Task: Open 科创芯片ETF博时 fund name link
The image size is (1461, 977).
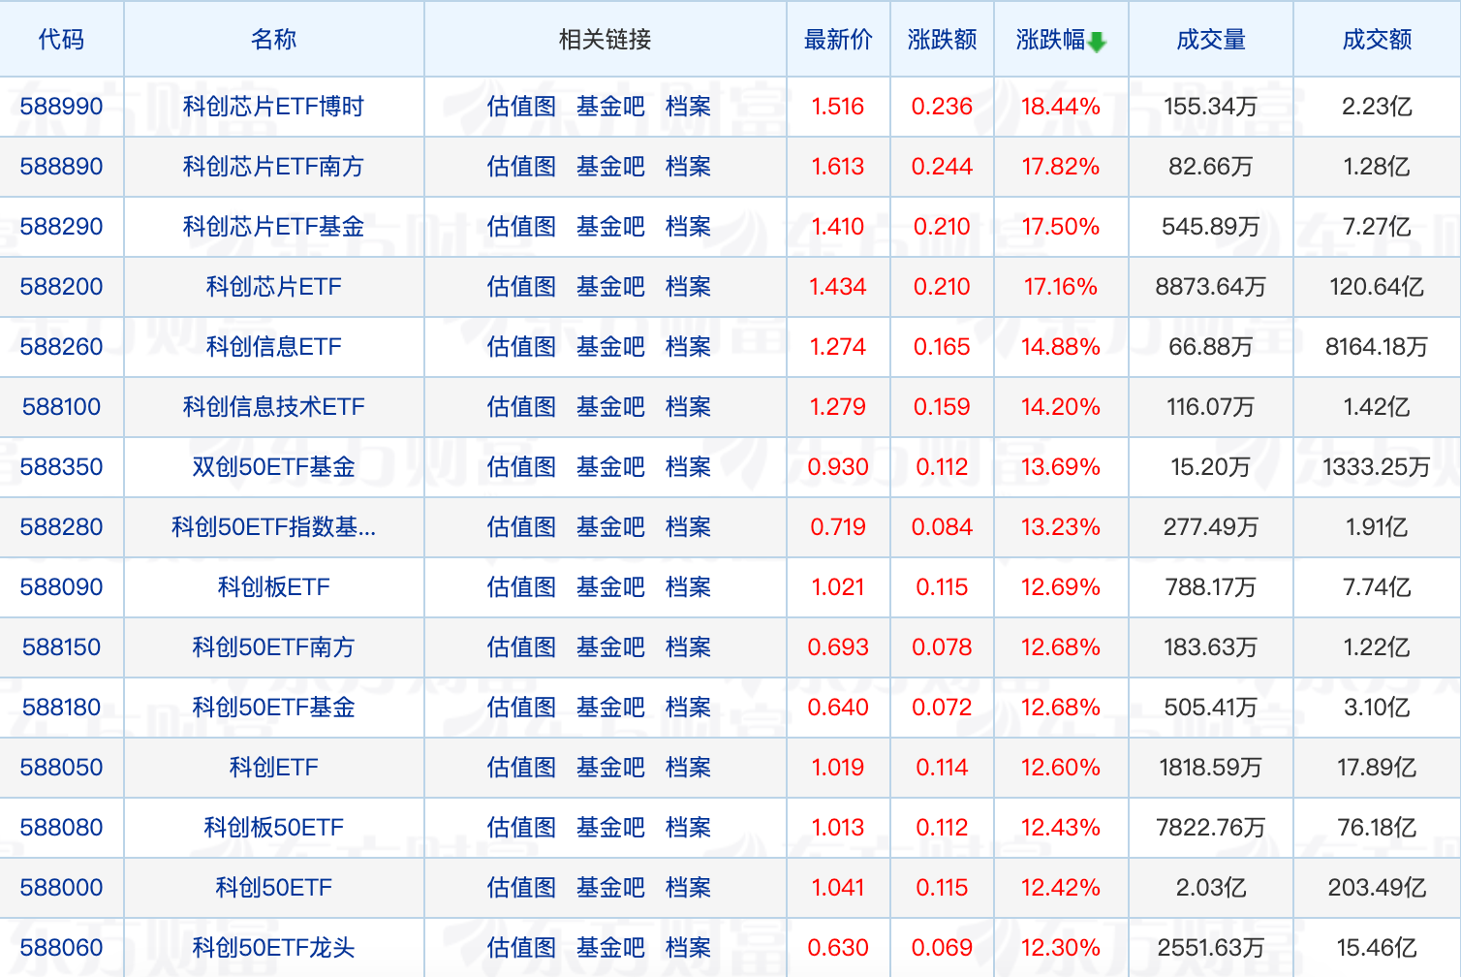Action: click(274, 107)
